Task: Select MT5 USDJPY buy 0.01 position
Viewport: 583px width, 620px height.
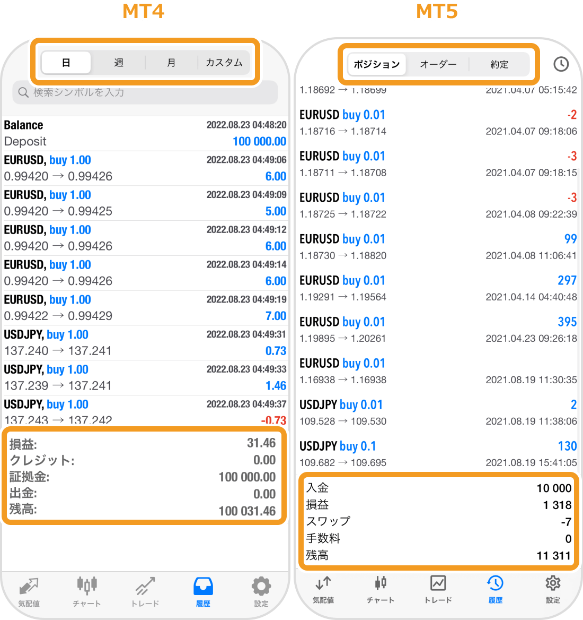Action: 438,413
